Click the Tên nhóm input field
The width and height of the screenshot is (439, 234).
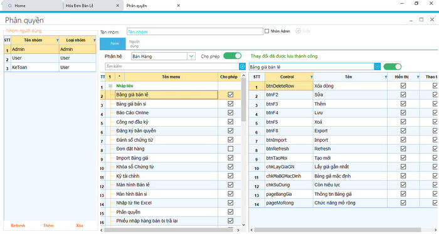click(195, 31)
